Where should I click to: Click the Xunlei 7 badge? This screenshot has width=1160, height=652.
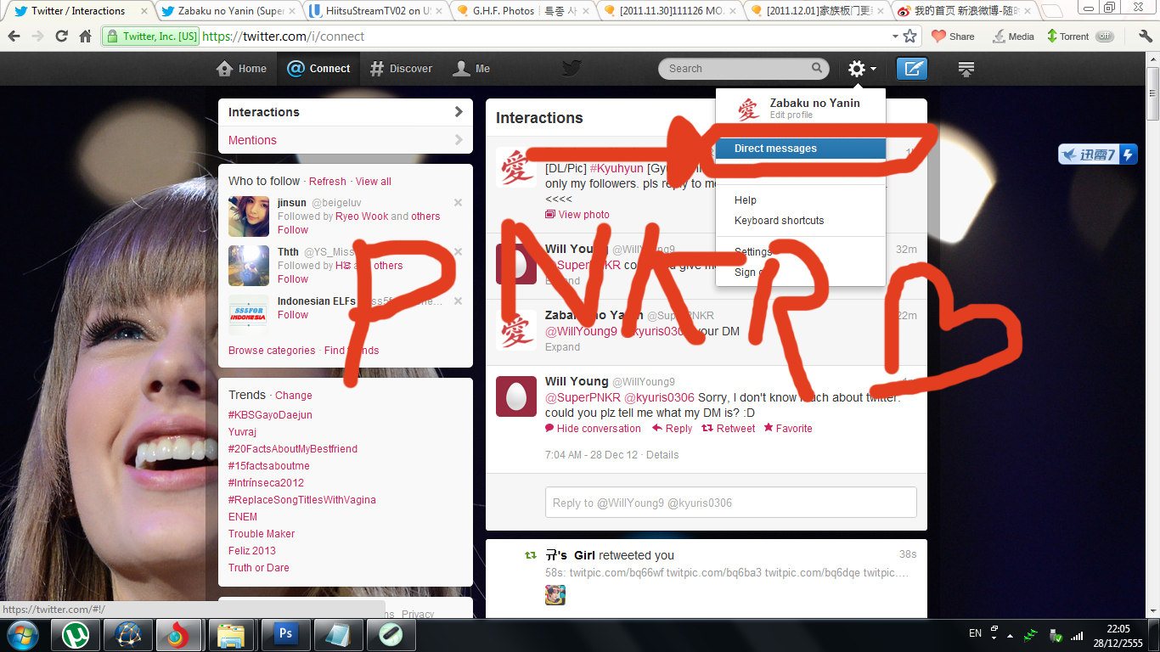pos(1097,155)
